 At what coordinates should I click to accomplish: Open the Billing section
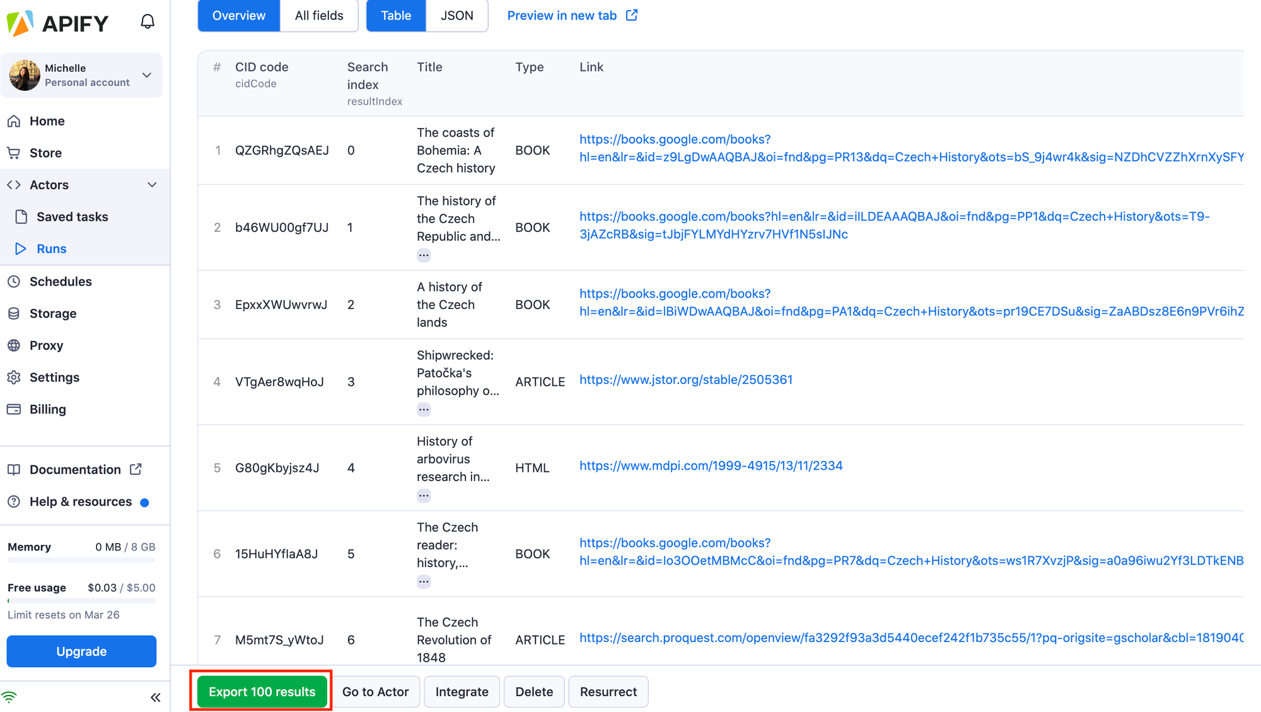coord(47,409)
